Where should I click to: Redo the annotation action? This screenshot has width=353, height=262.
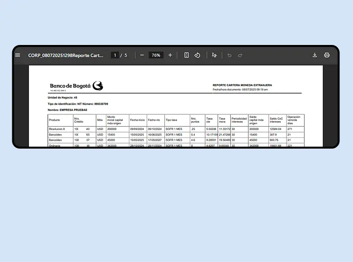click(x=240, y=55)
